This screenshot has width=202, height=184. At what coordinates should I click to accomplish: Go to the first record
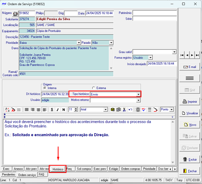[182, 55]
